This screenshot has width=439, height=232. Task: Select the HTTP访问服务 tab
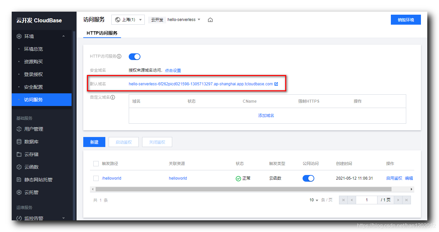[x=102, y=33]
